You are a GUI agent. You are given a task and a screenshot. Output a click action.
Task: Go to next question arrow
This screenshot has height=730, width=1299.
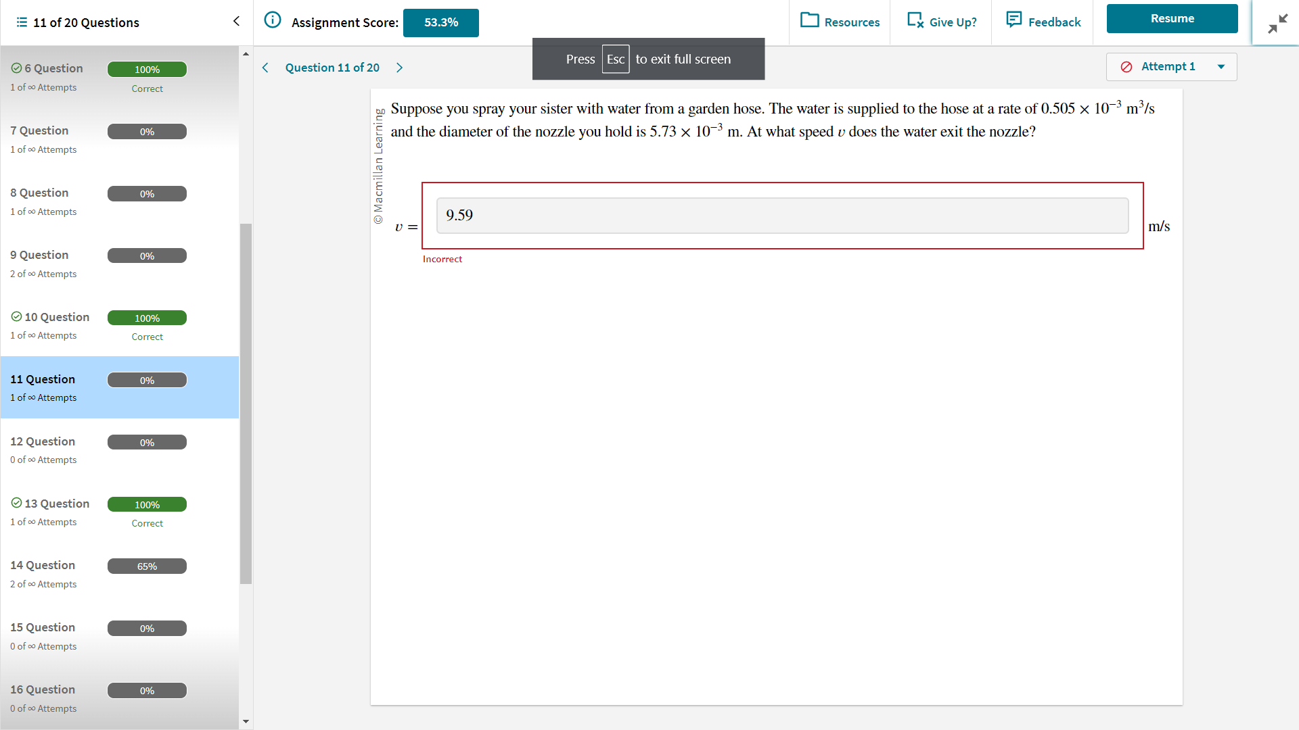tap(399, 68)
